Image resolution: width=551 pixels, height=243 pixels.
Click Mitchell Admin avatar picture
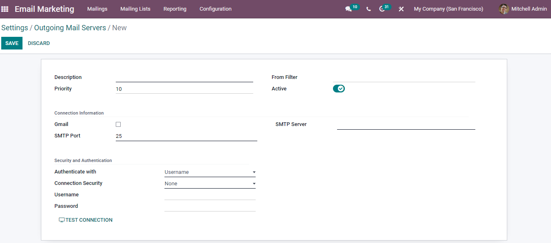[504, 9]
